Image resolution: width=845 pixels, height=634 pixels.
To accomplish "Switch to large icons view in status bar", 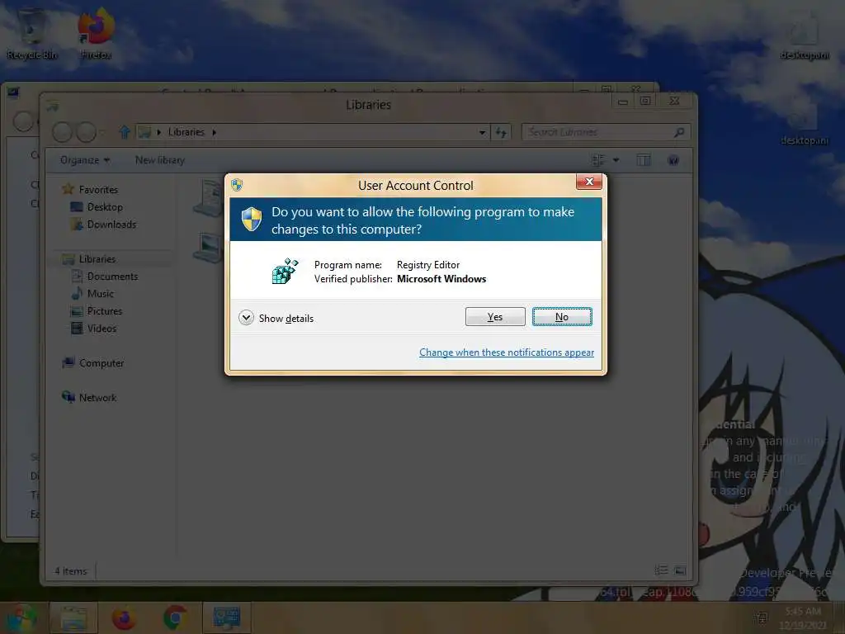I will (680, 570).
